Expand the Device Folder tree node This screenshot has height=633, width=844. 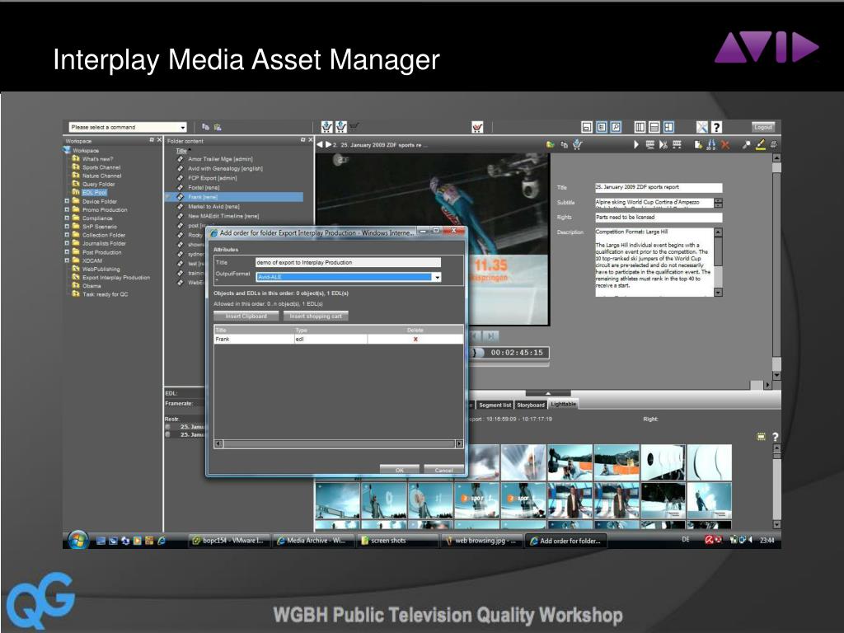(67, 201)
